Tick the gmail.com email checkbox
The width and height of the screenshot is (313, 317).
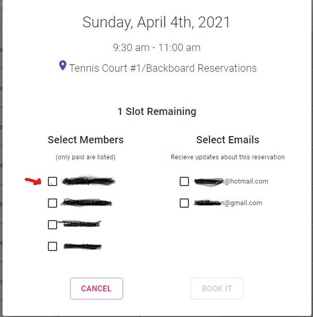pyautogui.click(x=184, y=203)
